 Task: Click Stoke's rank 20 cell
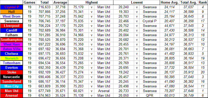(x=203, y=72)
